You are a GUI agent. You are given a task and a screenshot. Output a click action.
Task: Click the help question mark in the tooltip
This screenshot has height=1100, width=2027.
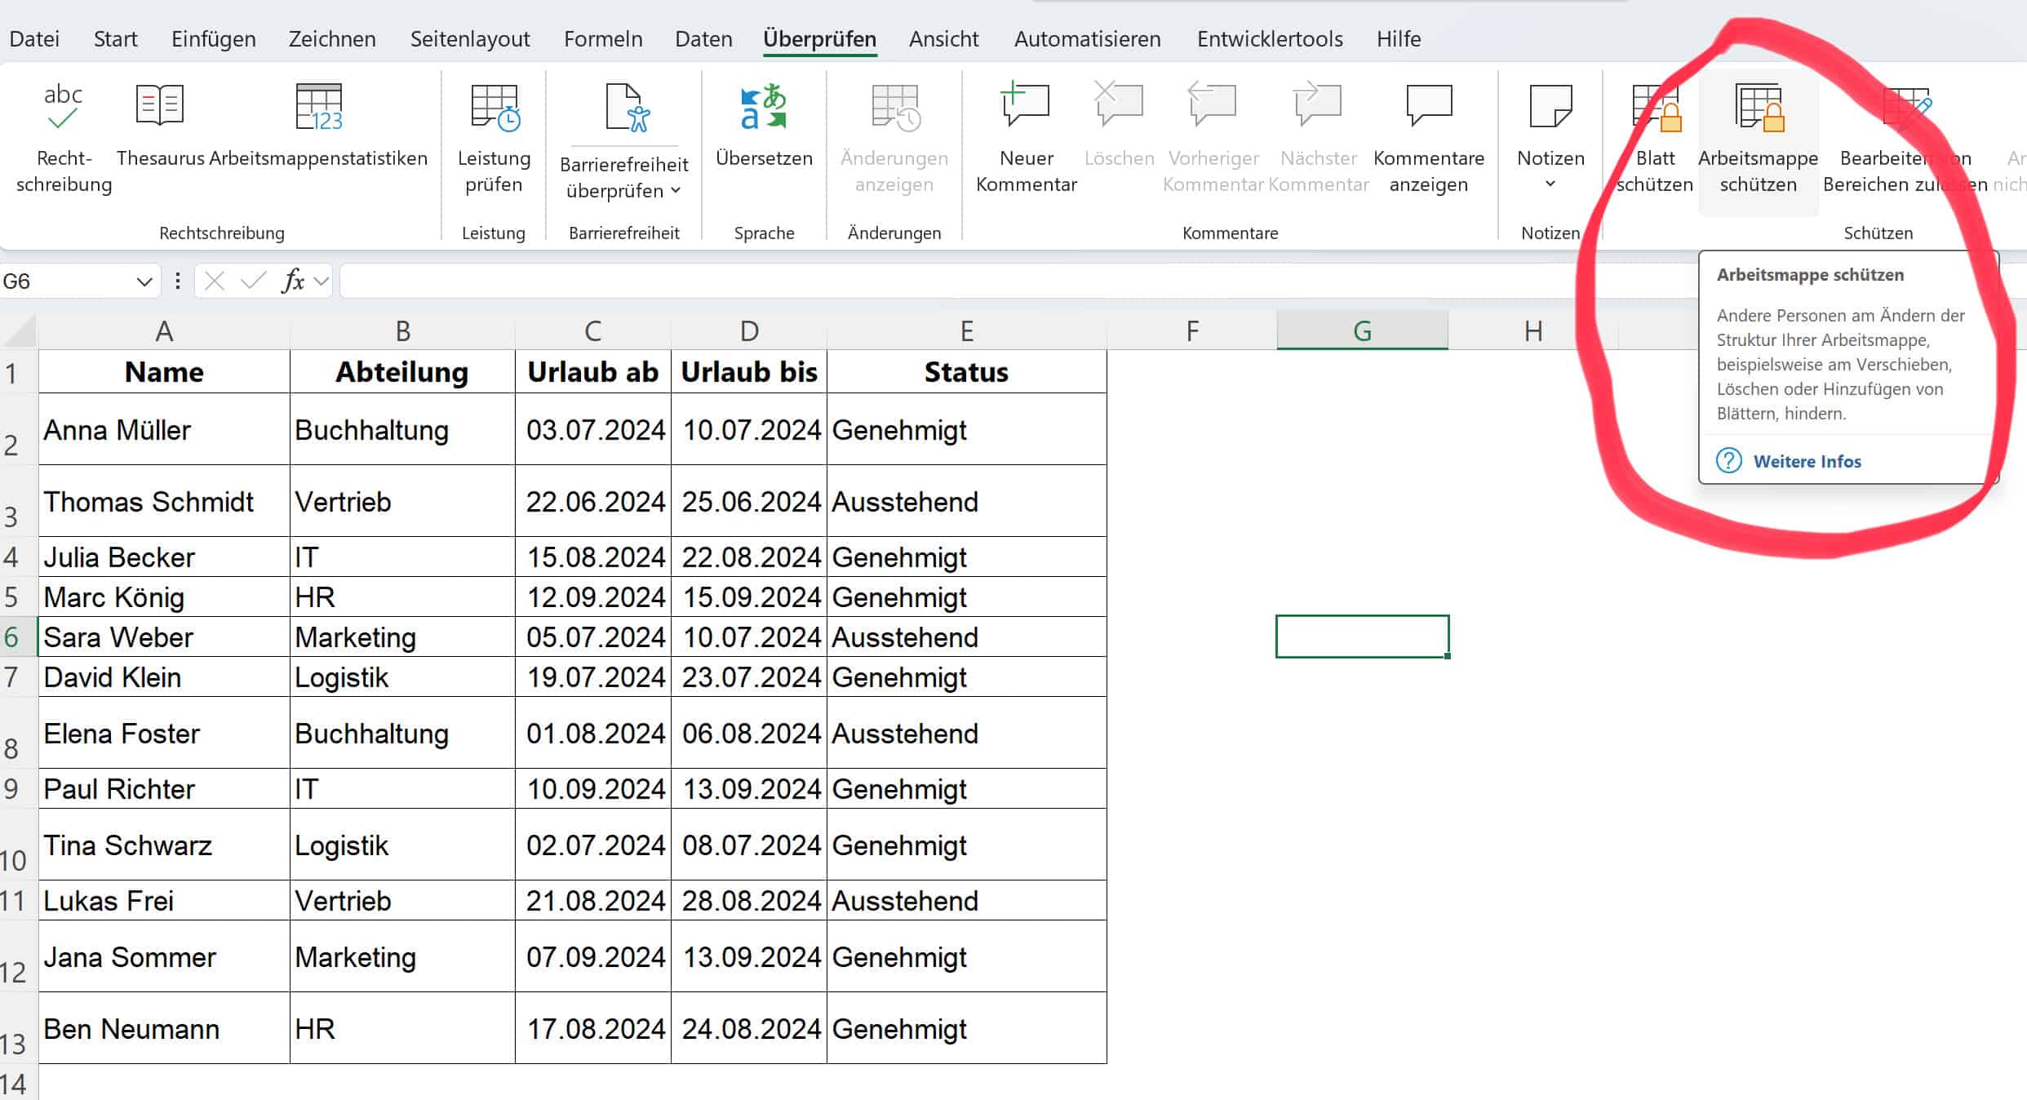[x=1728, y=461]
